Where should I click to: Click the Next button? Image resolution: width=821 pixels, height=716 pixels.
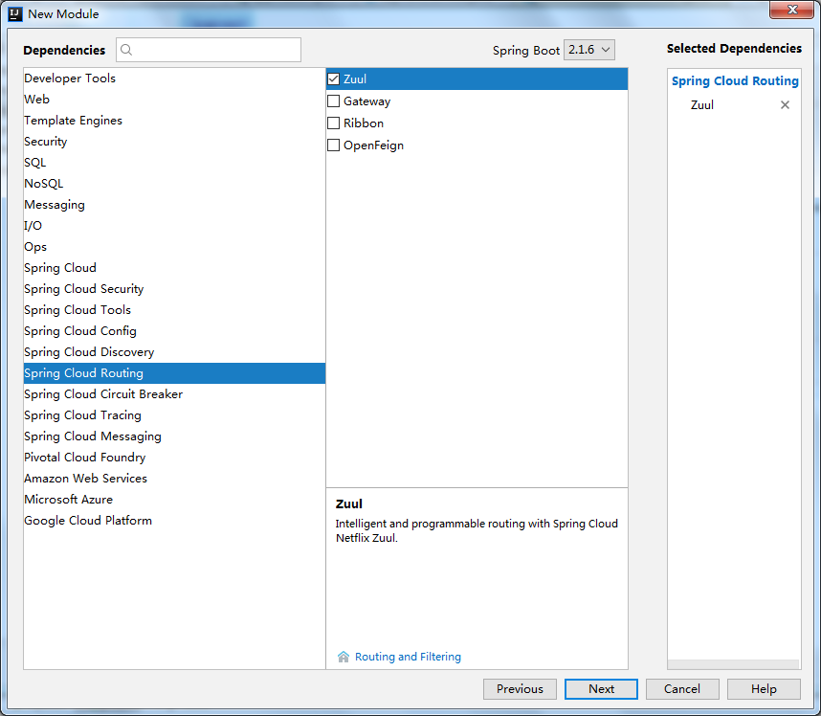coord(601,689)
